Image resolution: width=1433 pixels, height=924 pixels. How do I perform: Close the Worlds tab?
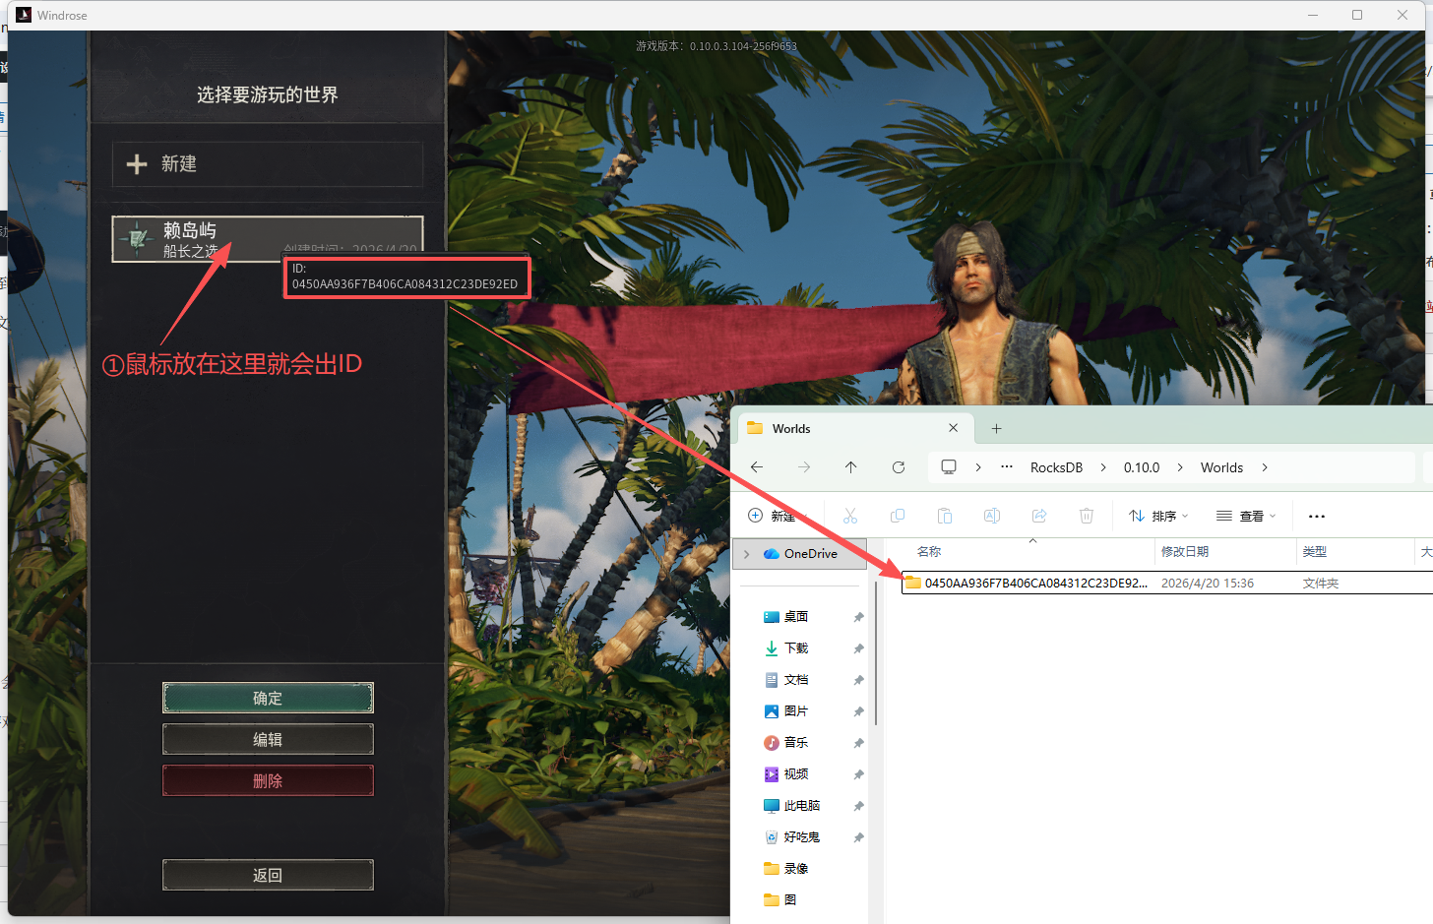[x=953, y=428]
